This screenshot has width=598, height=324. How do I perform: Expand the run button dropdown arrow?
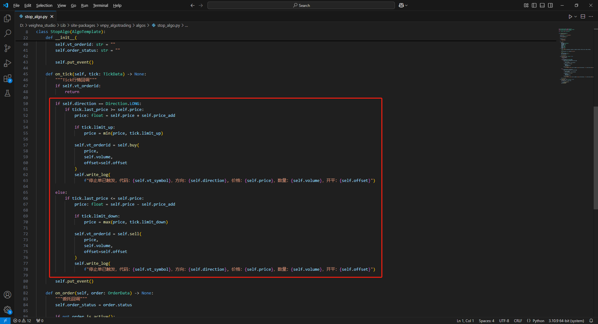click(x=576, y=17)
